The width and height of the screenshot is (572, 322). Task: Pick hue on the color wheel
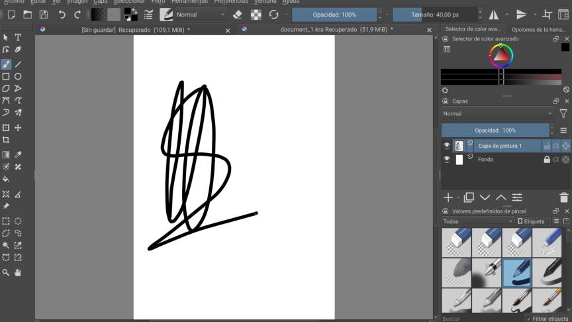[x=501, y=56]
